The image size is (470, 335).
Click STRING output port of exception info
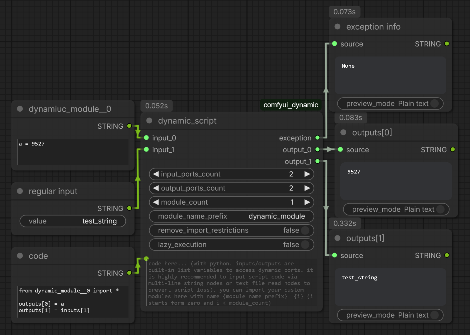point(447,44)
